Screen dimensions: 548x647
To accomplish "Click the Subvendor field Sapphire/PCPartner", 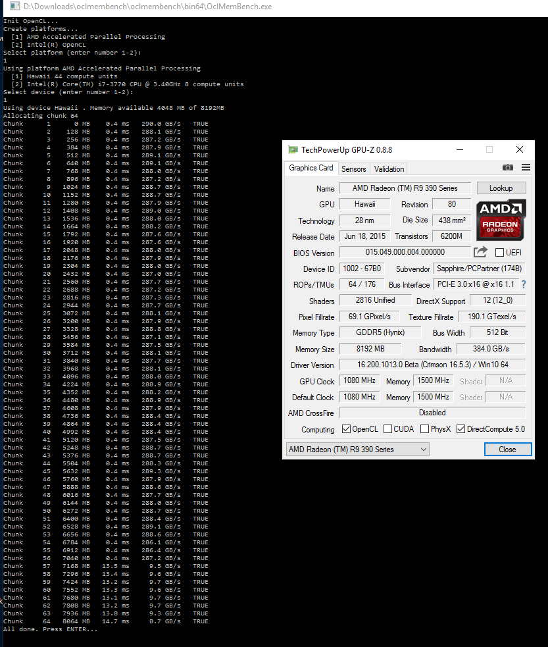I will click(479, 269).
